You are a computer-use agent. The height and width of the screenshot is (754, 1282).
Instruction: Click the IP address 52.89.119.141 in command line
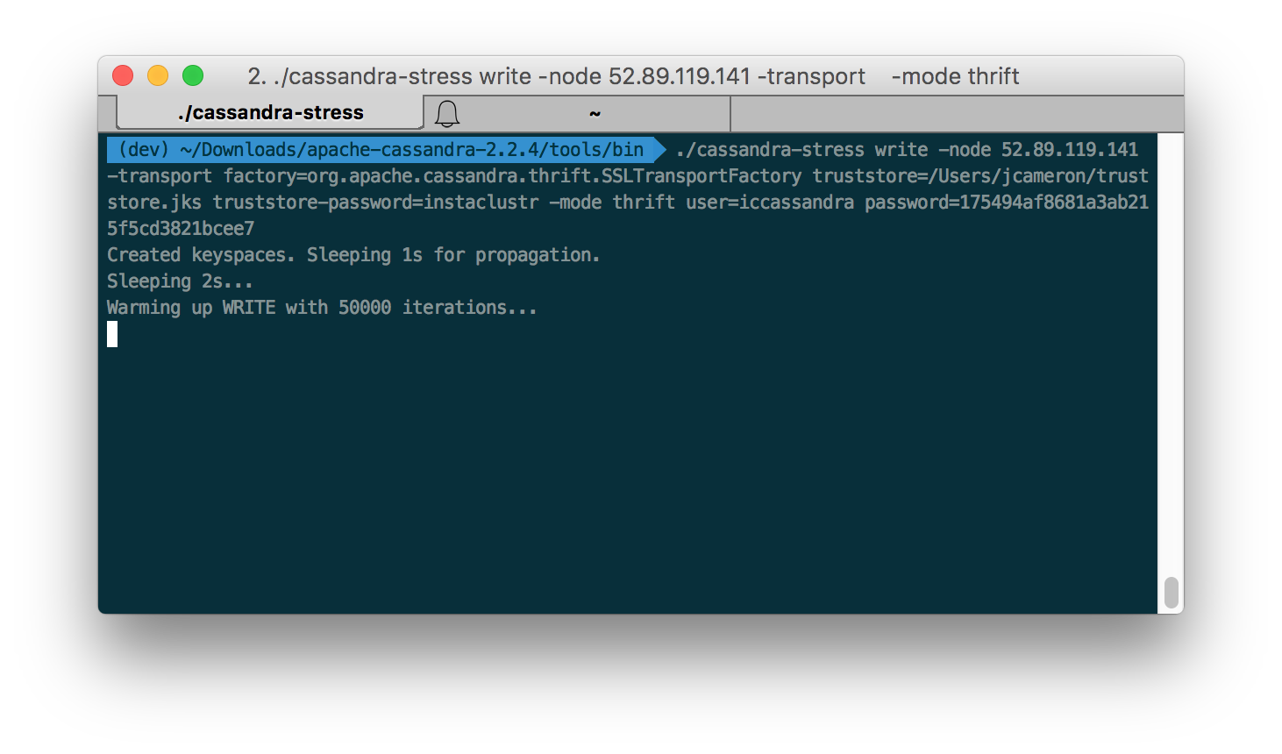pos(1070,150)
